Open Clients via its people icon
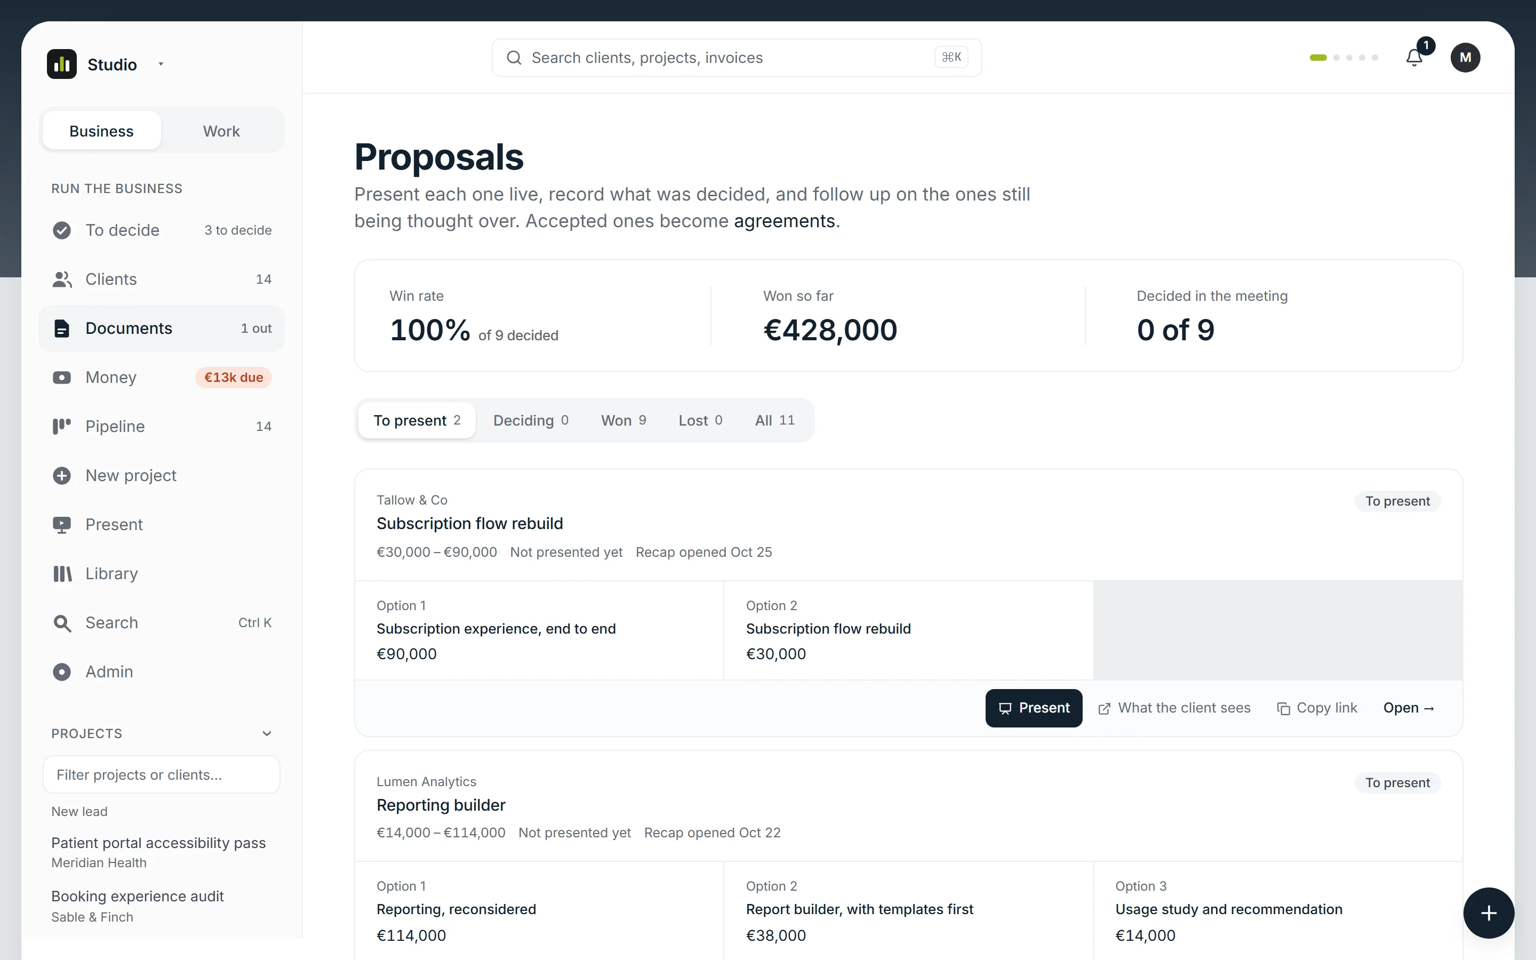Viewport: 1536px width, 960px height. pos(61,279)
